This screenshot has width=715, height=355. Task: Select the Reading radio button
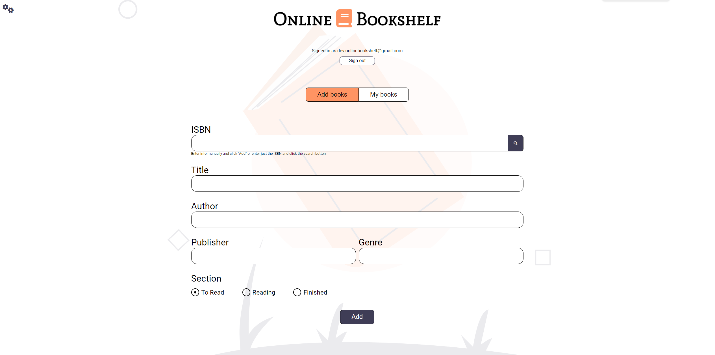(x=246, y=292)
